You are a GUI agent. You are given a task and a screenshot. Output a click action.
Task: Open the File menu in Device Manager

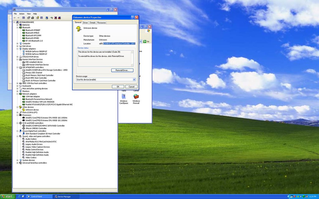[15, 14]
